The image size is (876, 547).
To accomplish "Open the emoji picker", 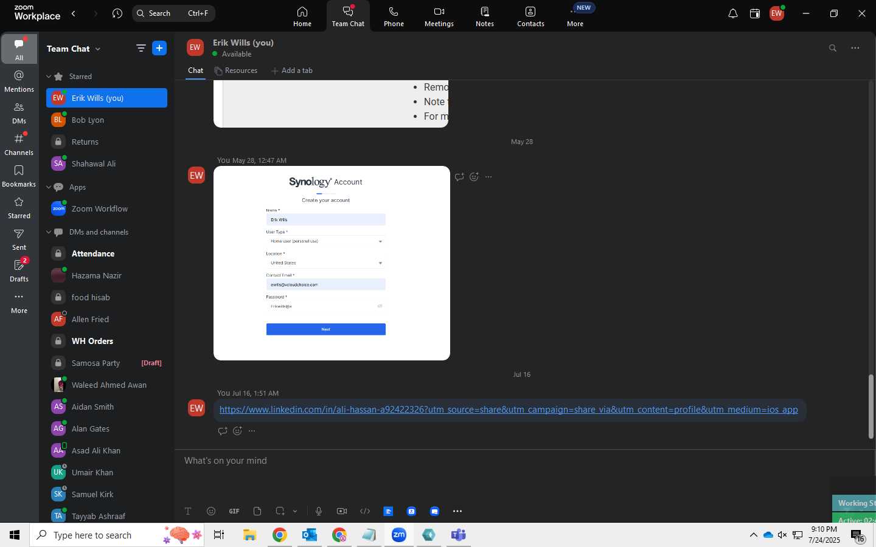I will coord(211,511).
